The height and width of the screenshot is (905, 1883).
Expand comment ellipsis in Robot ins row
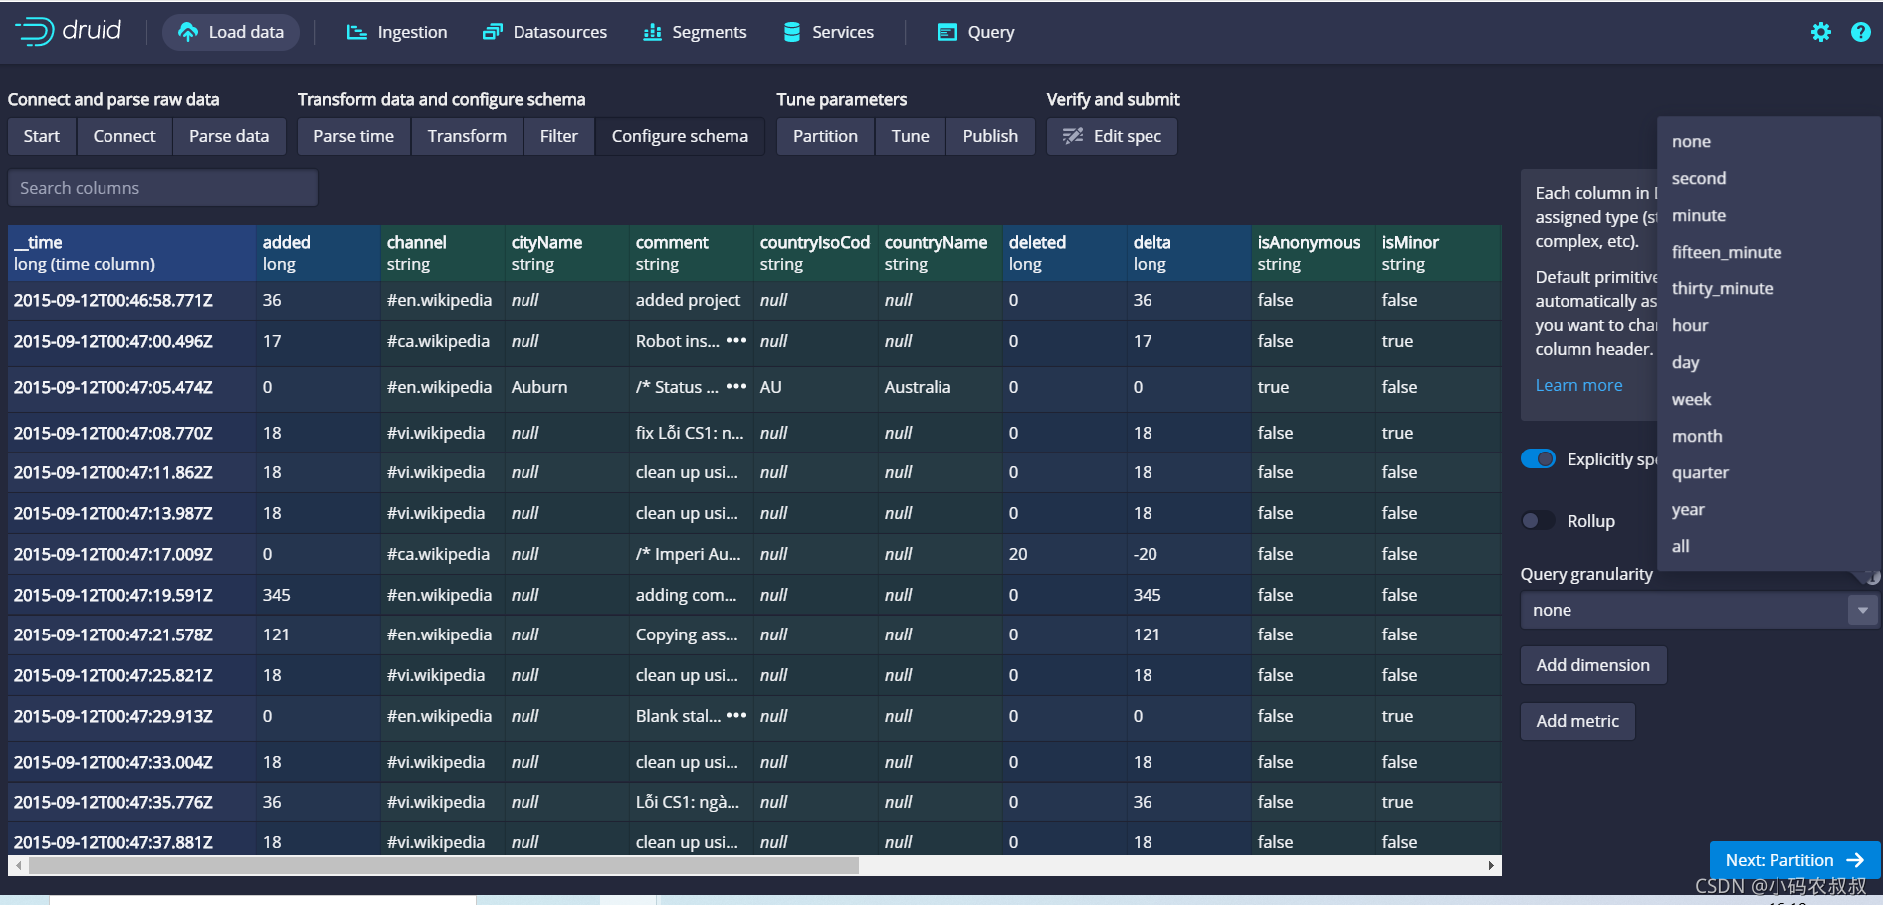736,341
